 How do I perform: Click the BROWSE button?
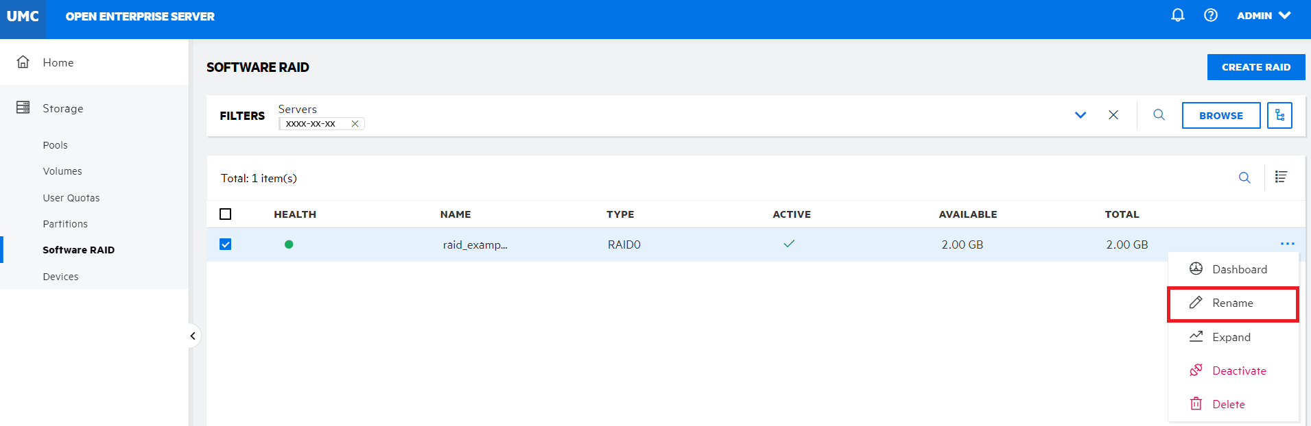point(1220,116)
